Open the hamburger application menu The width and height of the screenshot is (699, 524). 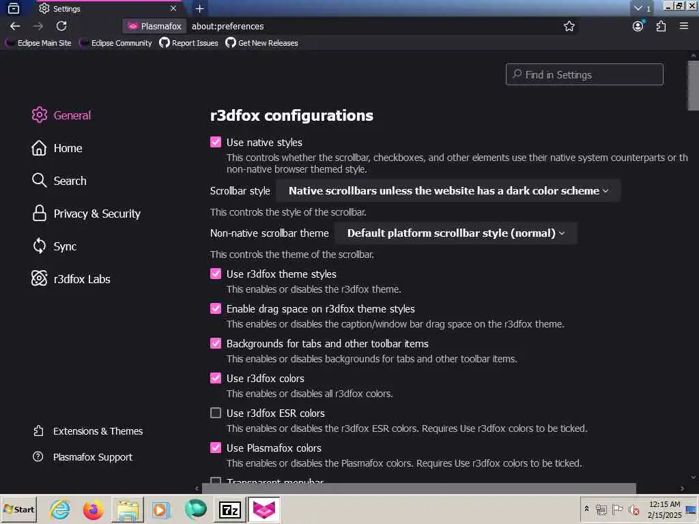click(684, 27)
